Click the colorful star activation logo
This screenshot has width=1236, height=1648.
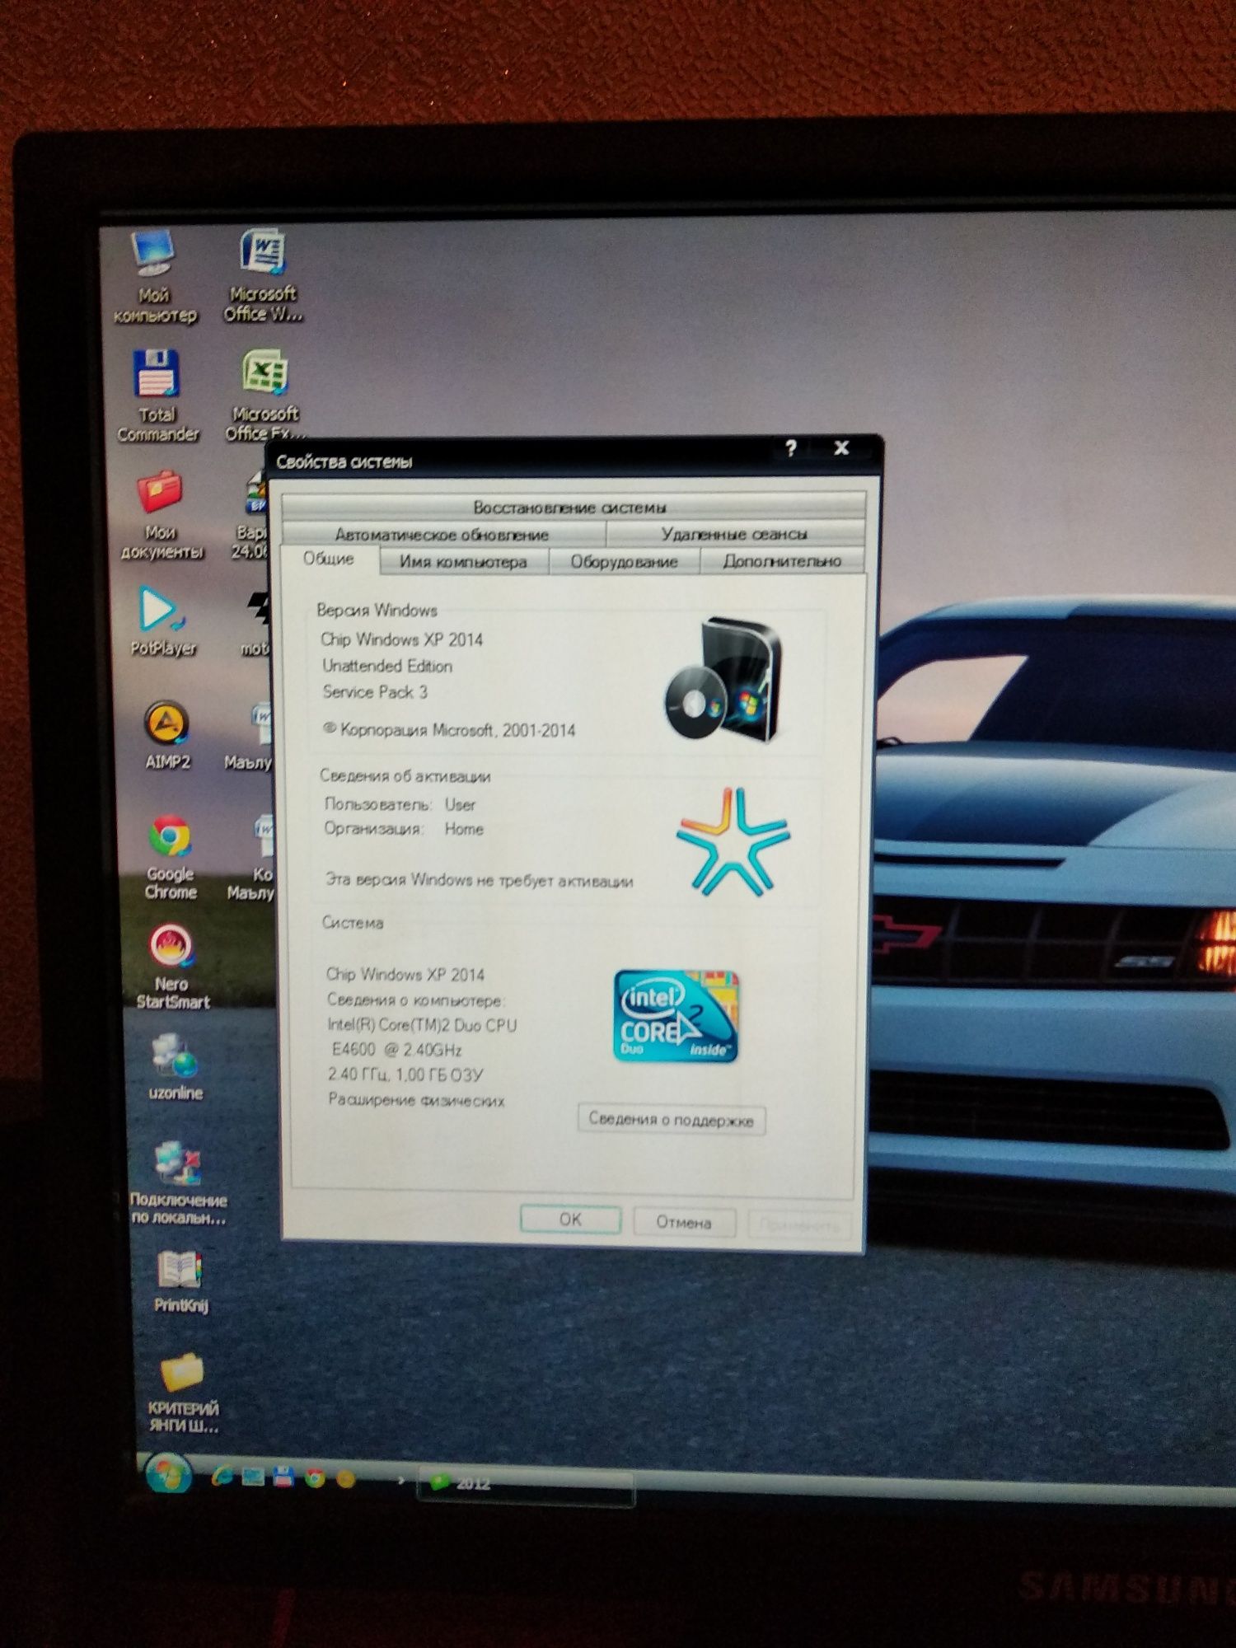(x=733, y=842)
